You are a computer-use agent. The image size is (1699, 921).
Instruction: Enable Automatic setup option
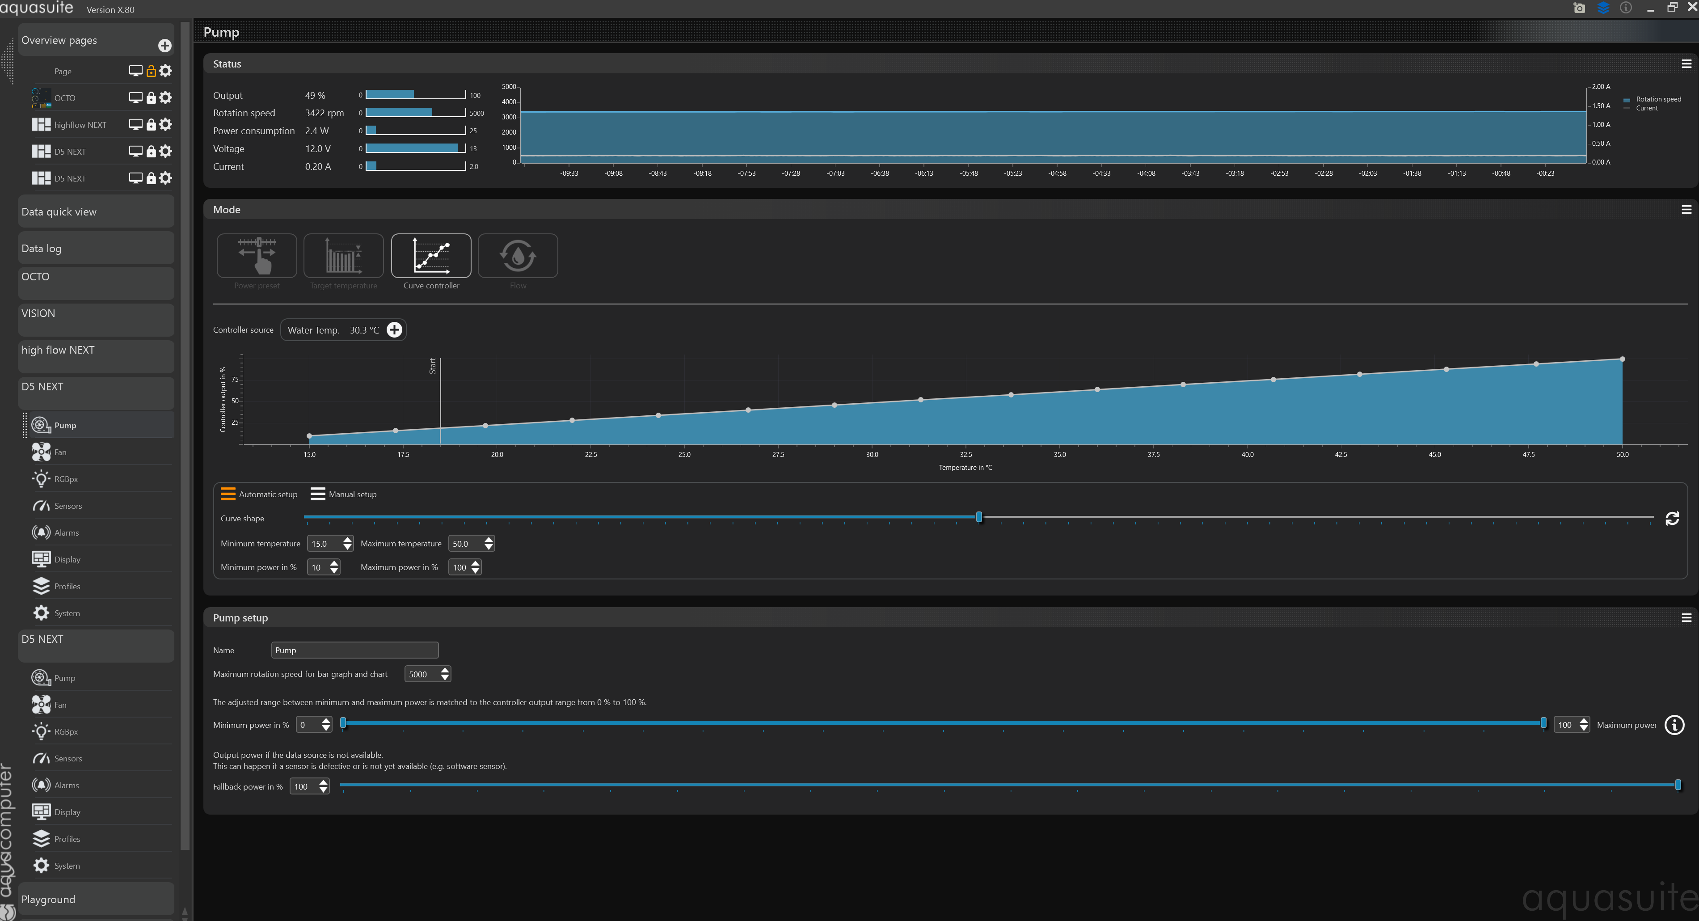(259, 494)
